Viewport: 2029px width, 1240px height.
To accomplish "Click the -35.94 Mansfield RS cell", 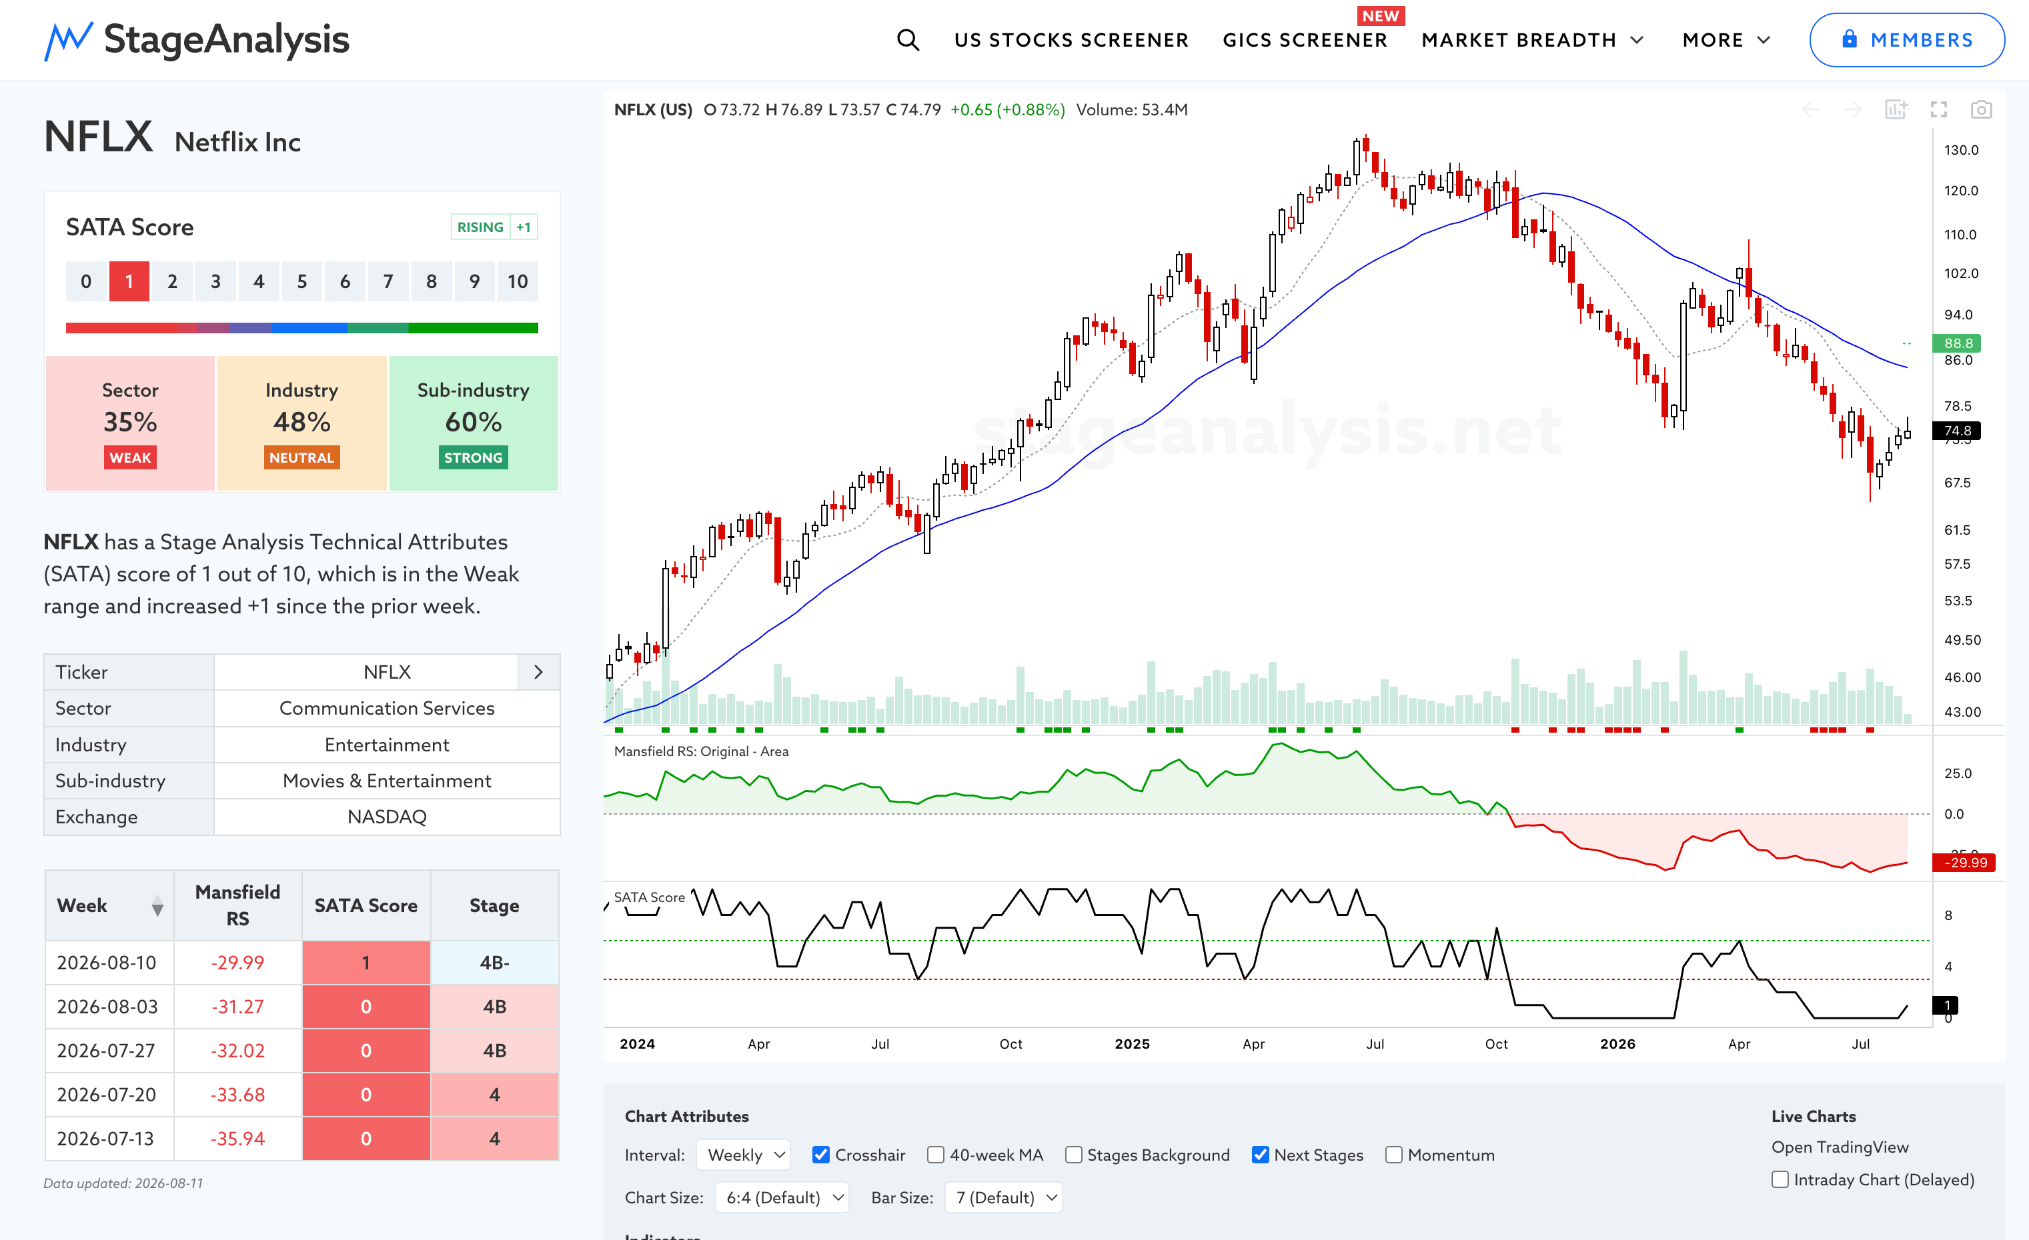I will pos(238,1139).
